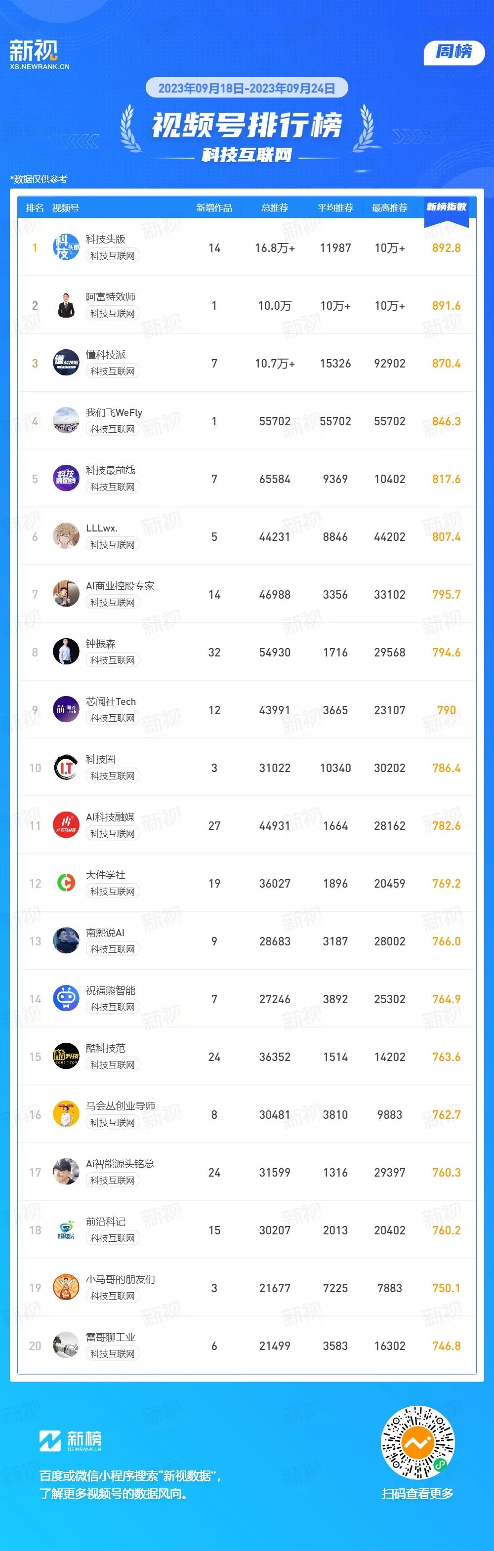Click the 芯闻社Tech channel logo

click(x=66, y=709)
